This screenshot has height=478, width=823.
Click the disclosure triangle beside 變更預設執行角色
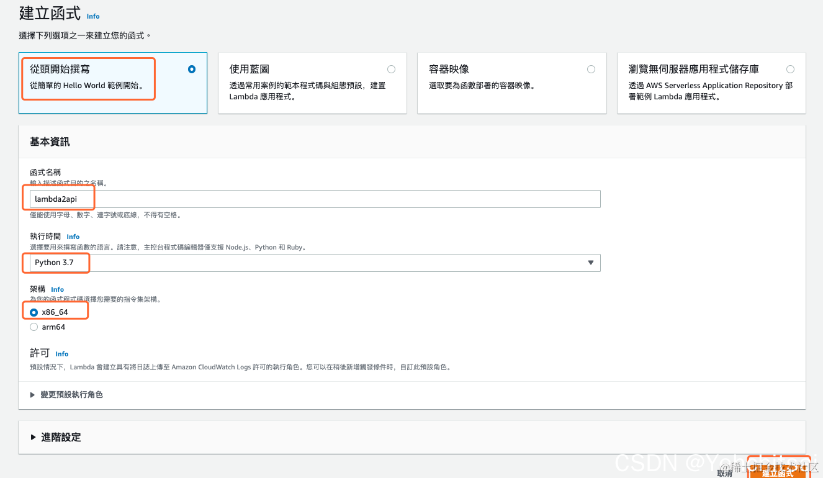[x=32, y=394]
